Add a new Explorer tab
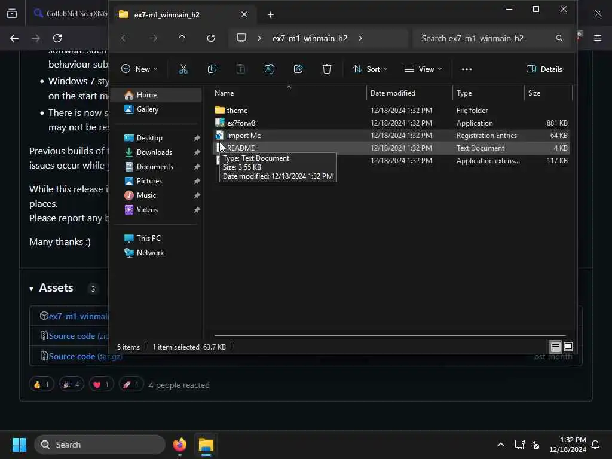 270,15
